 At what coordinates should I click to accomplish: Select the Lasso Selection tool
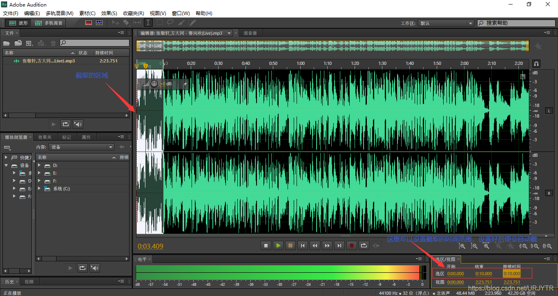[170, 23]
